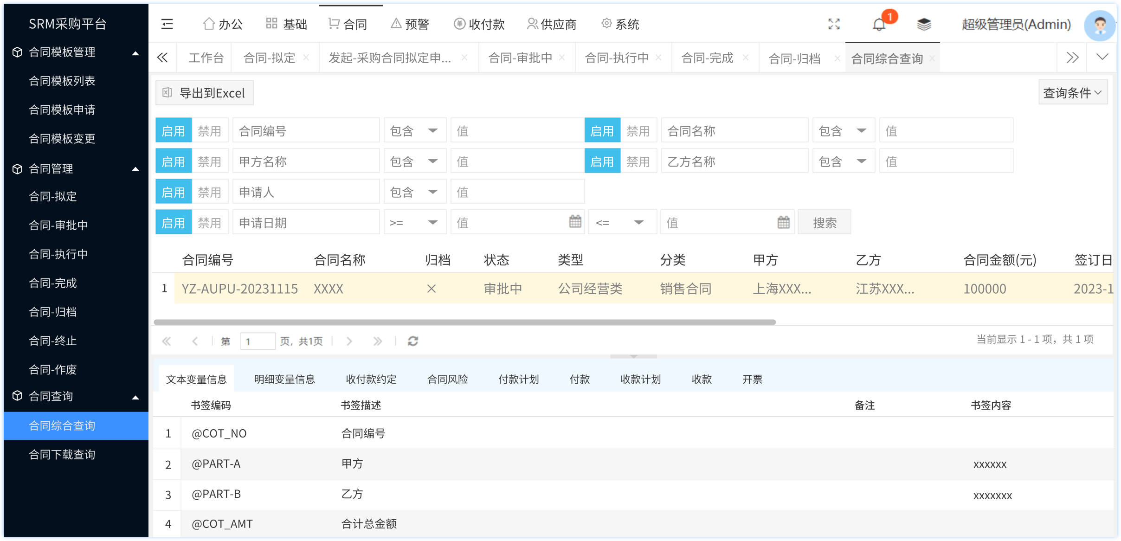1121x541 pixels.
Task: Disable the 合同编号 filter with 禁用
Action: [210, 131]
